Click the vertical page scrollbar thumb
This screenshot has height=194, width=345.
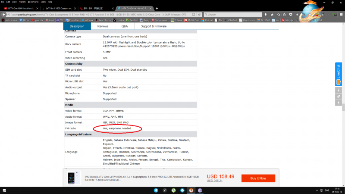pos(343,108)
